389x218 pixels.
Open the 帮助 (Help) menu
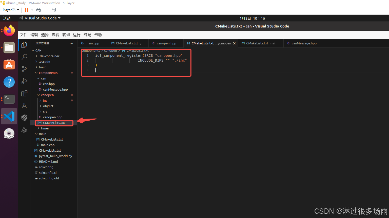(x=98, y=35)
